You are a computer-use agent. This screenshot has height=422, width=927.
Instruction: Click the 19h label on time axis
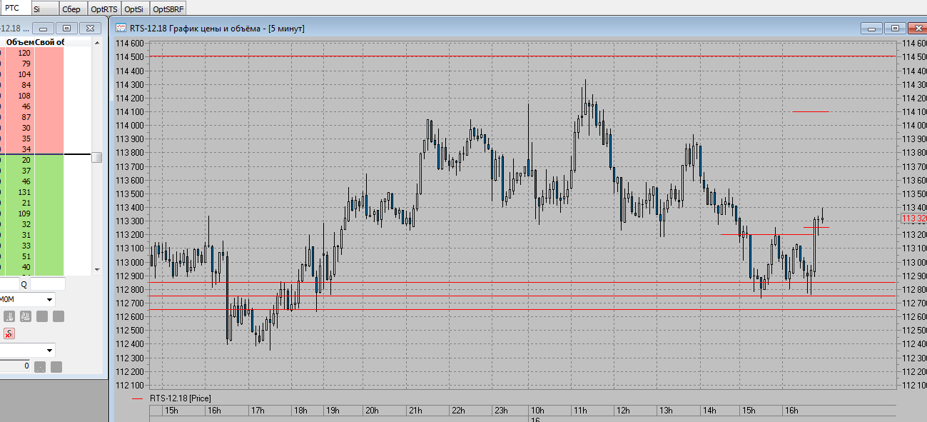coord(333,411)
